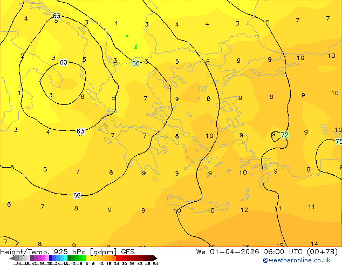Click the temperature value 12 on the map

coord(244,210)
